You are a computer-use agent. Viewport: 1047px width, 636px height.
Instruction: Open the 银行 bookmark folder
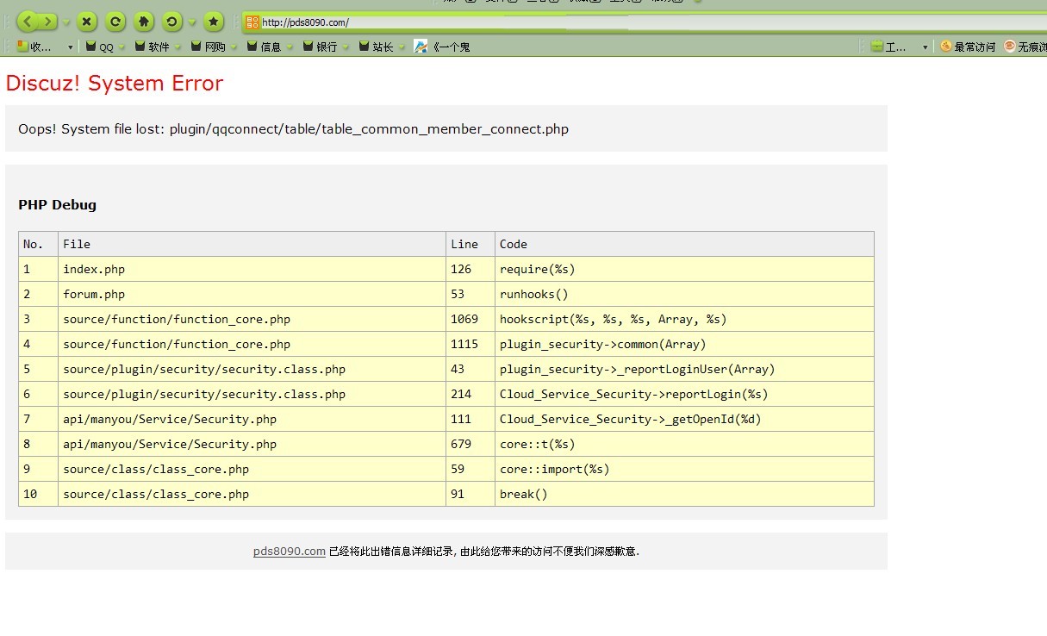321,47
